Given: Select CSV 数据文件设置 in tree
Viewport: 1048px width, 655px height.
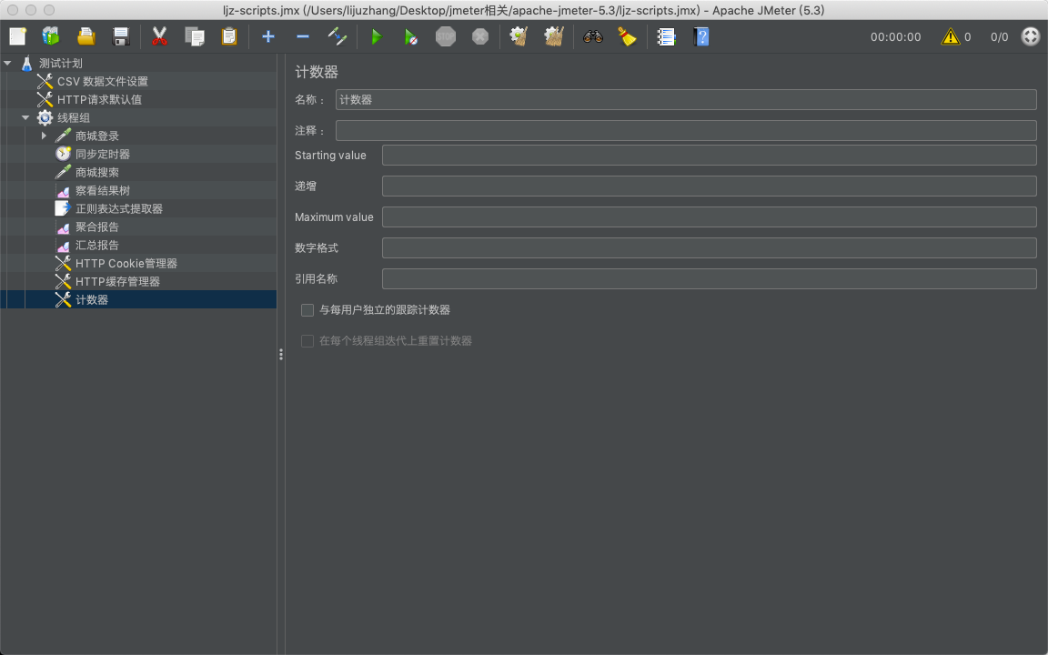Looking at the screenshot, I should tap(102, 82).
